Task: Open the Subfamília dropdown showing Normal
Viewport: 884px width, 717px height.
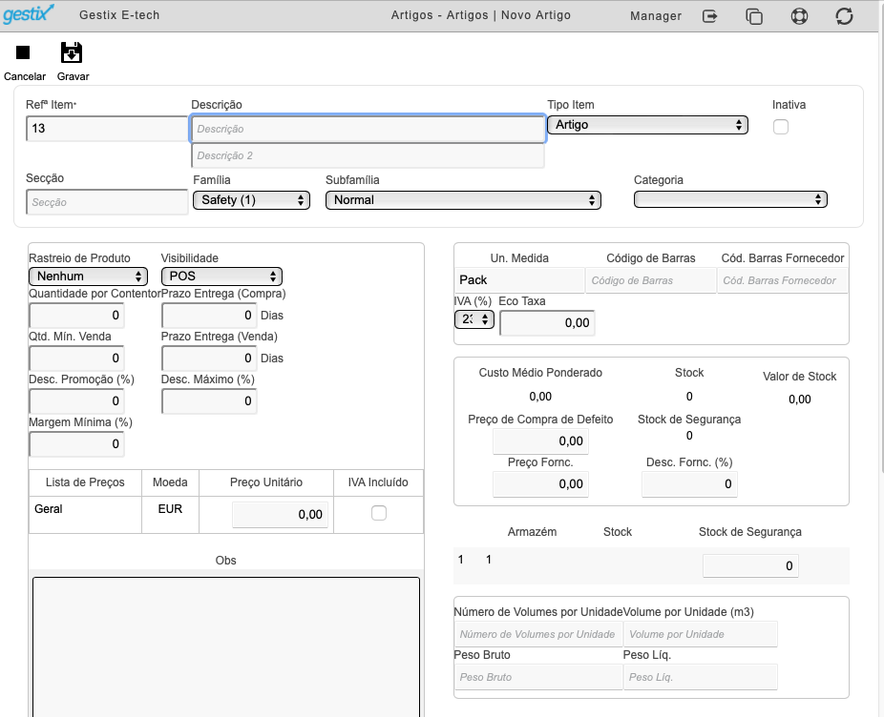Action: (x=463, y=200)
